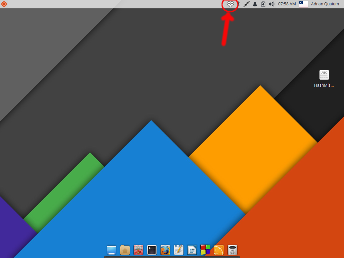
Task: Launch LibreOffice Writer from the dock
Action: (192, 250)
